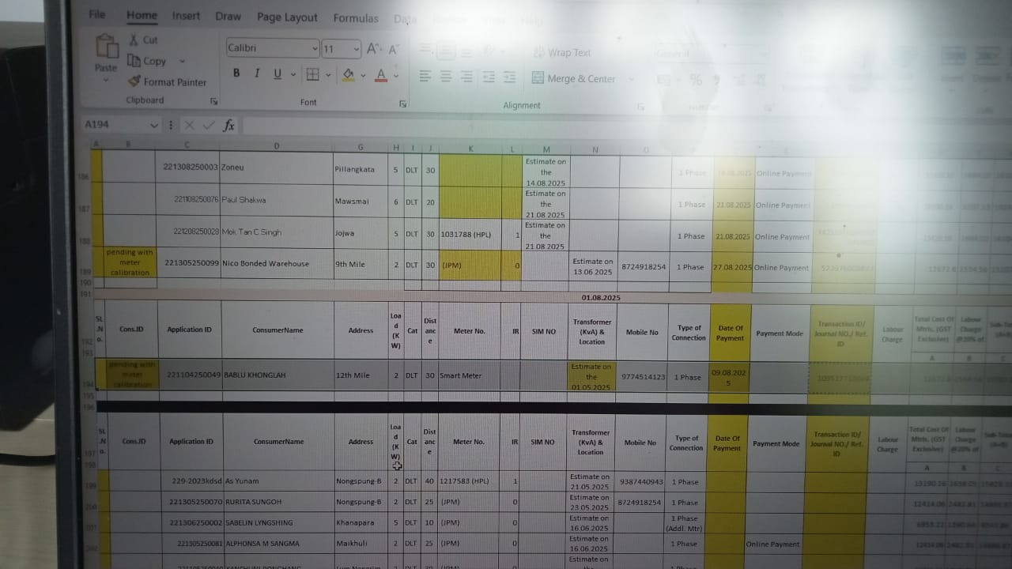Click the Paste clipboard icon

[106, 46]
